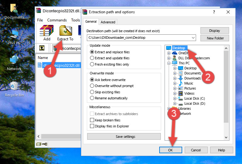The height and width of the screenshot is (164, 242).
Task: Switch to the General tab
Action: click(91, 21)
